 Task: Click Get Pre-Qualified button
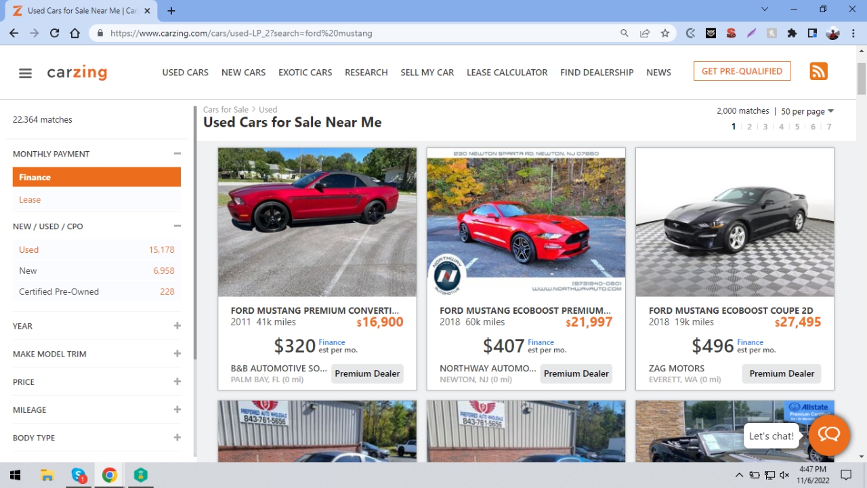coord(742,71)
